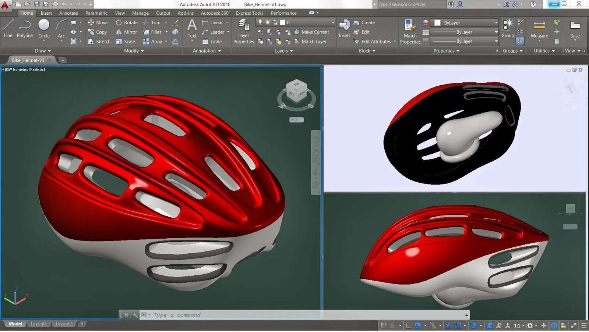Open the Express Tools tab
The height and width of the screenshot is (332, 589).
tap(250, 13)
